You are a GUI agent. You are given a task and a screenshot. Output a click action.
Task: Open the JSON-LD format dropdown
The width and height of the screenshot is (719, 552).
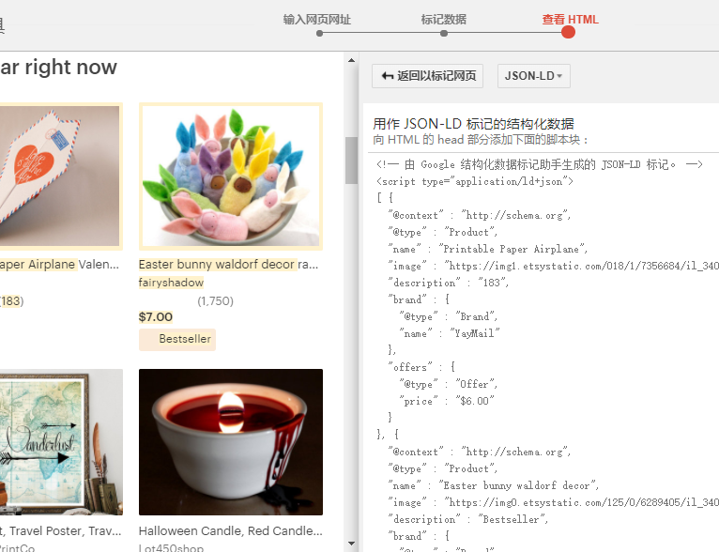tap(533, 76)
